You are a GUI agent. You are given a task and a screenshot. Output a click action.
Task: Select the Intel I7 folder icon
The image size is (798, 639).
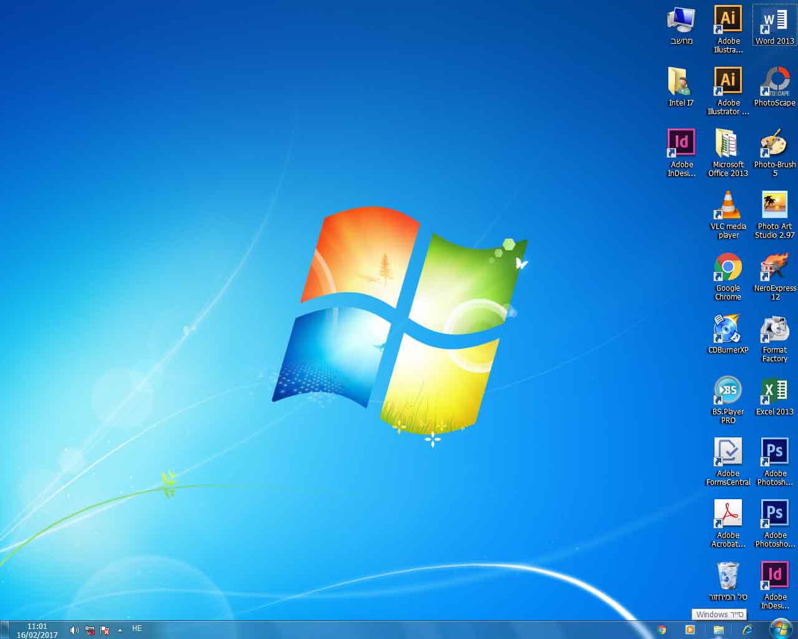681,87
